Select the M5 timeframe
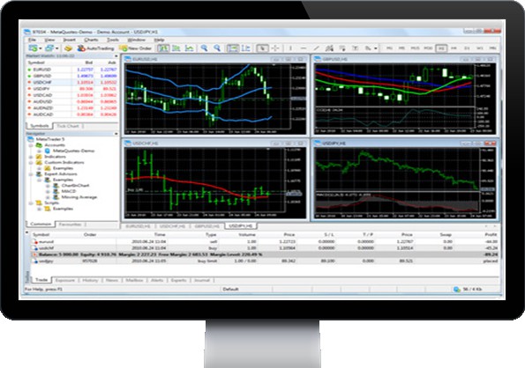Viewport: 525px width, 368px height. pos(402,48)
